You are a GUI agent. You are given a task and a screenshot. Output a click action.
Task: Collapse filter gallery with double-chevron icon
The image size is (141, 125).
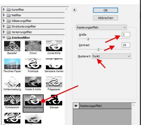74,10
